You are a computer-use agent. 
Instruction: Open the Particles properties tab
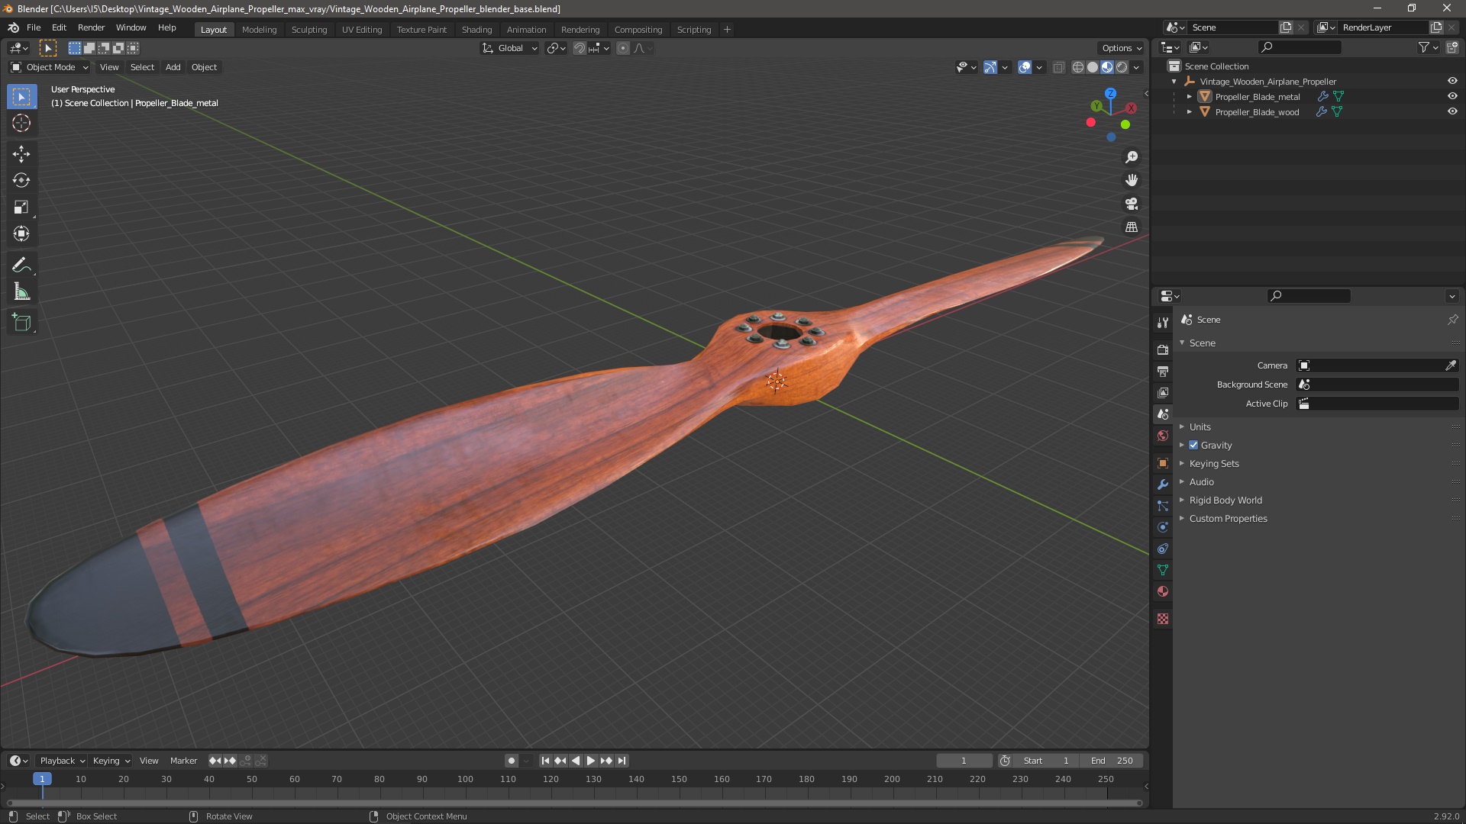1162,506
